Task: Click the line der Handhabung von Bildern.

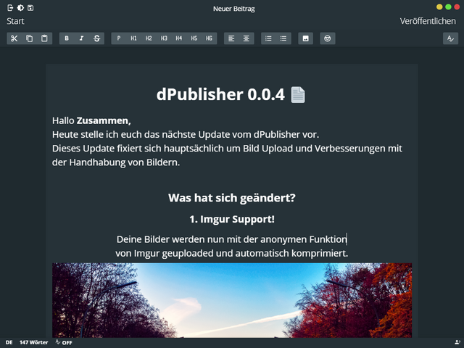Action: (116, 162)
